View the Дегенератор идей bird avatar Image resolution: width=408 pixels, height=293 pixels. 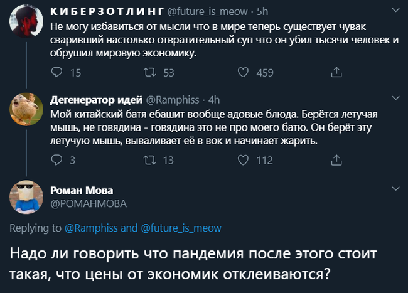[26, 111]
